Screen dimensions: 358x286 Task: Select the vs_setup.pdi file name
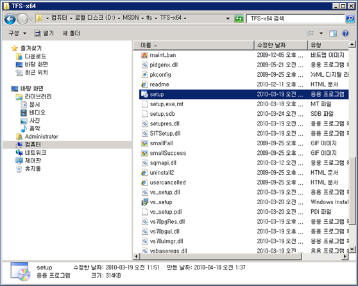click(x=166, y=212)
